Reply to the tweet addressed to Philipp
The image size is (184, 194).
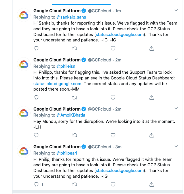click(36, 98)
